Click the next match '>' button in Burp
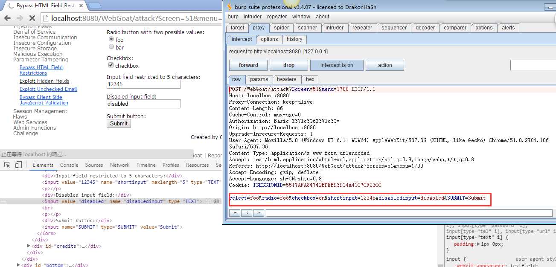 tap(258, 213)
